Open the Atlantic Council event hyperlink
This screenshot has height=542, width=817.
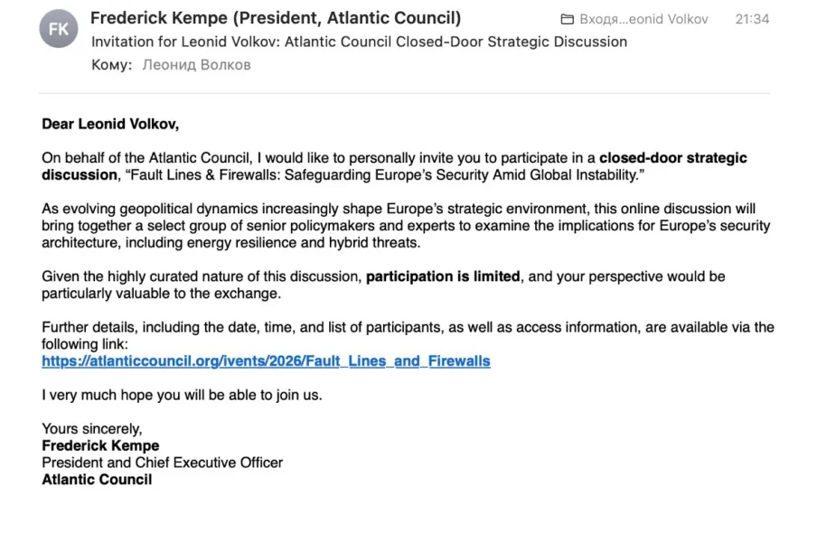tap(266, 361)
